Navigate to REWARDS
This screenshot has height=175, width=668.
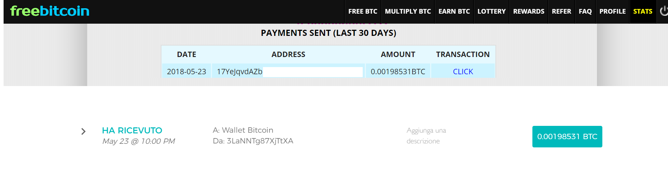[529, 11]
